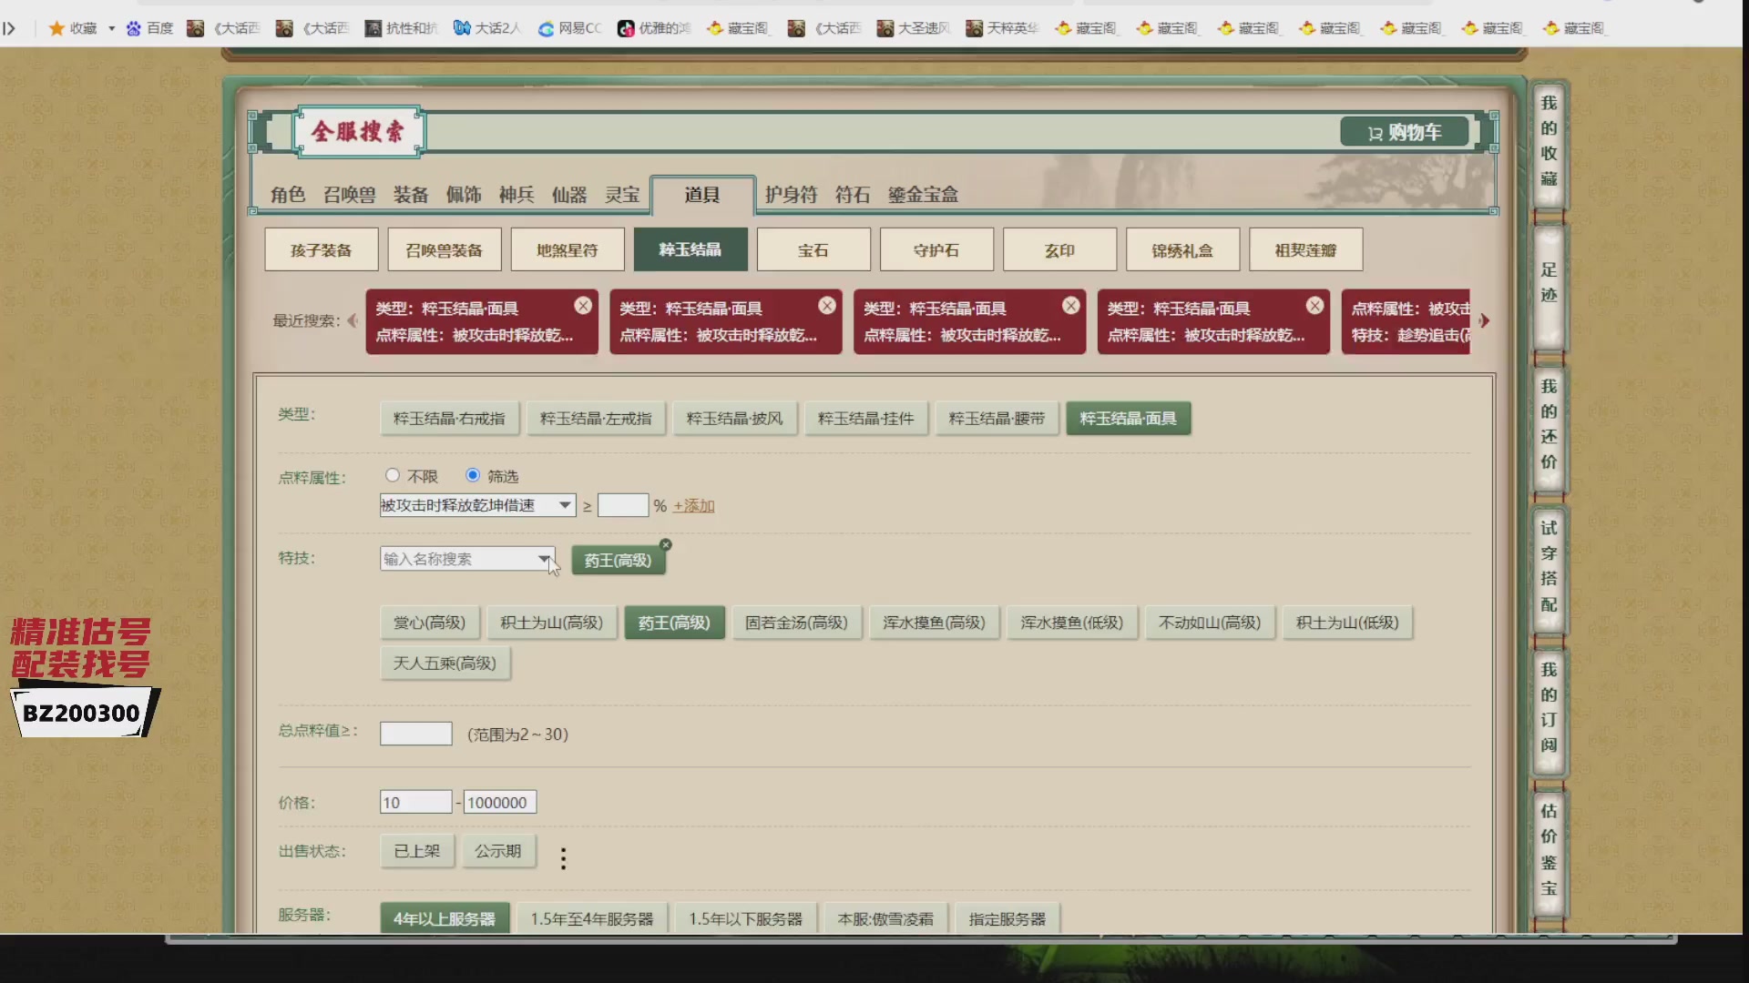1749x983 pixels.
Task: Choose type 粹玉结晶·左戒指
Action: [x=596, y=419]
